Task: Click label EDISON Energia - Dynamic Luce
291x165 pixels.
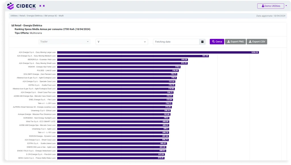Action: coord(42,136)
